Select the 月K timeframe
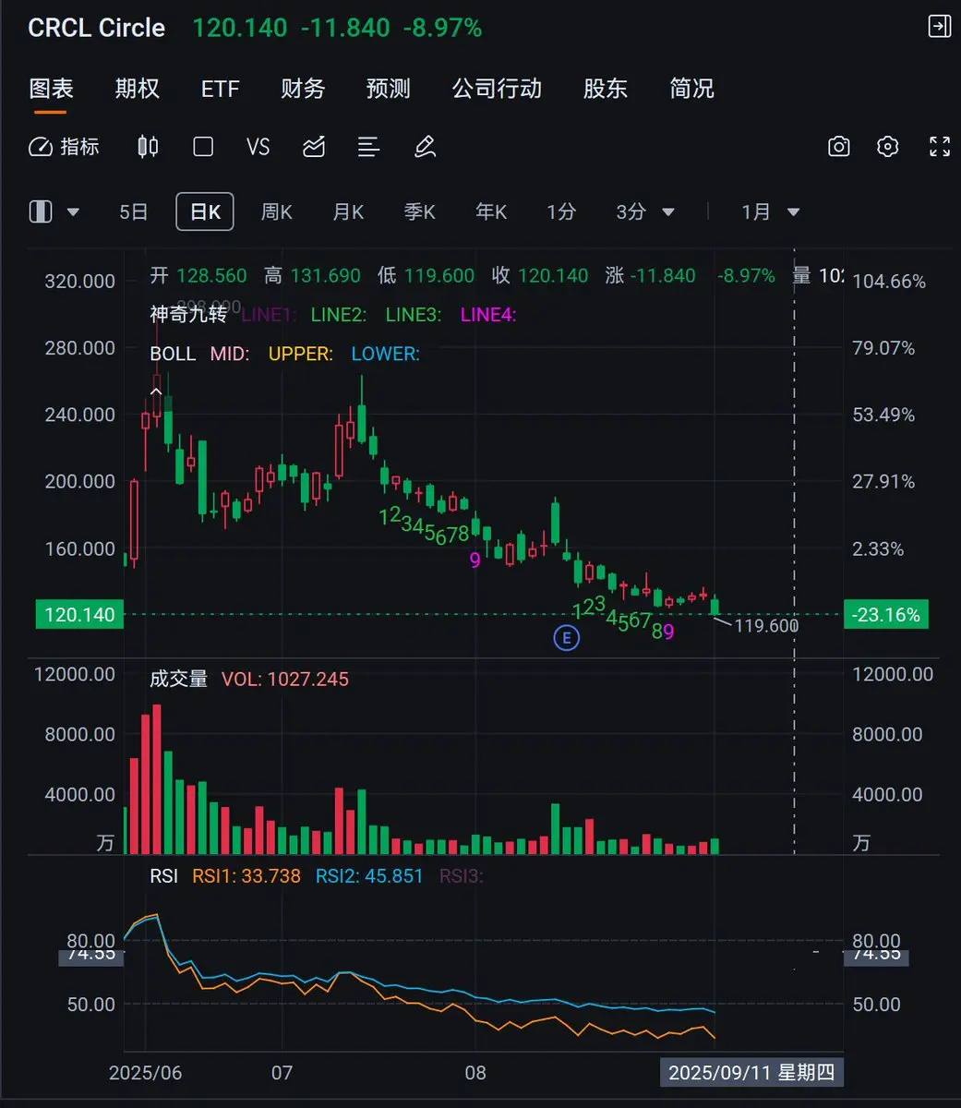This screenshot has width=961, height=1108. 348,212
